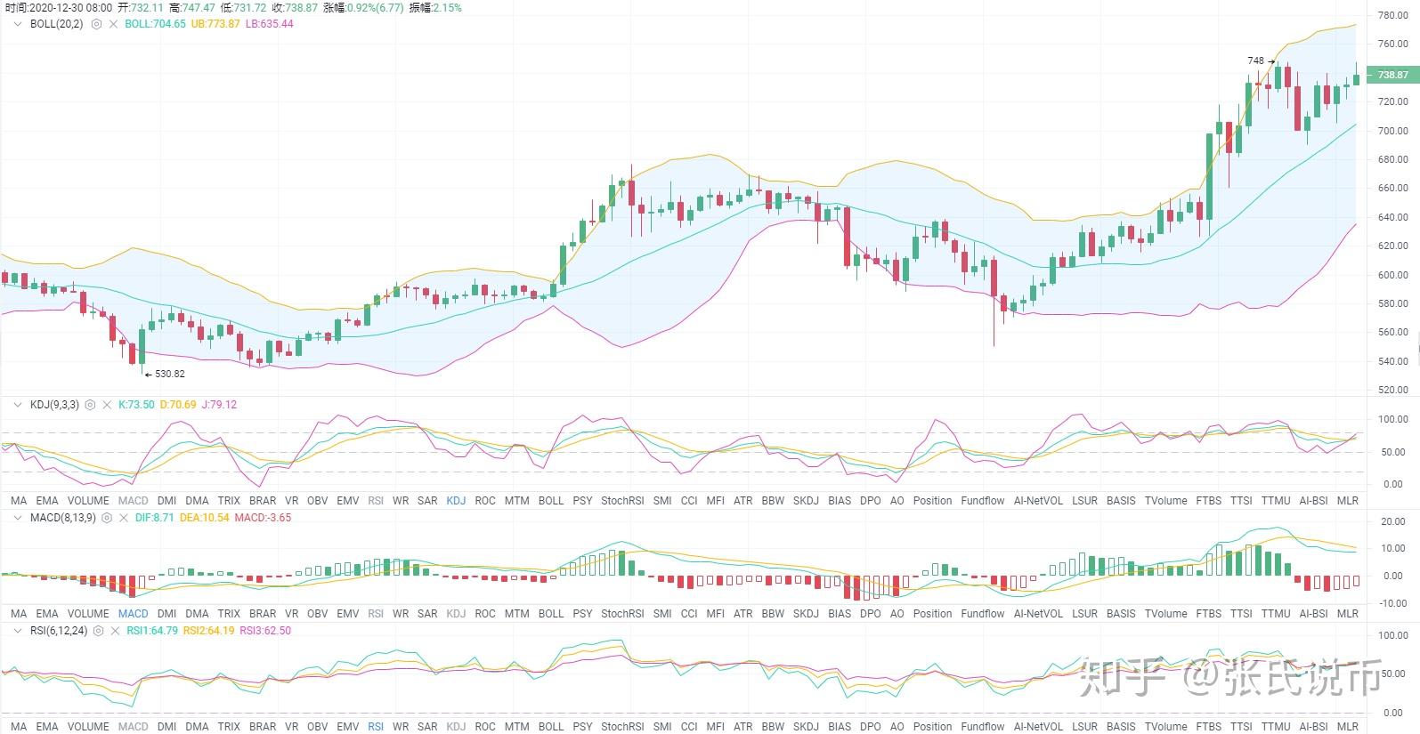Select WR in the MACD panel's tab row
Viewport: 1420px width, 734px height.
pos(401,614)
